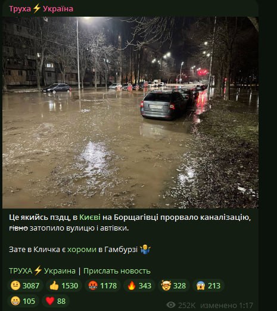Add a red heart reaction (88)
This screenshot has height=311, width=277.
(56, 301)
